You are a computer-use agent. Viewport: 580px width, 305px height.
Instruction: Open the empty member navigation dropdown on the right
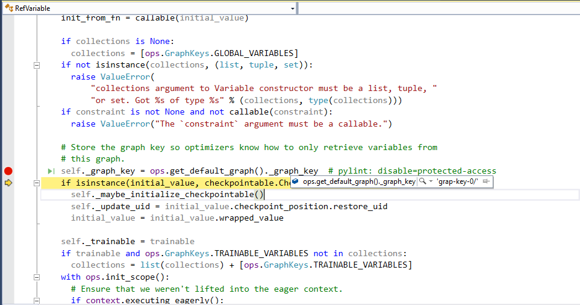coord(438,8)
